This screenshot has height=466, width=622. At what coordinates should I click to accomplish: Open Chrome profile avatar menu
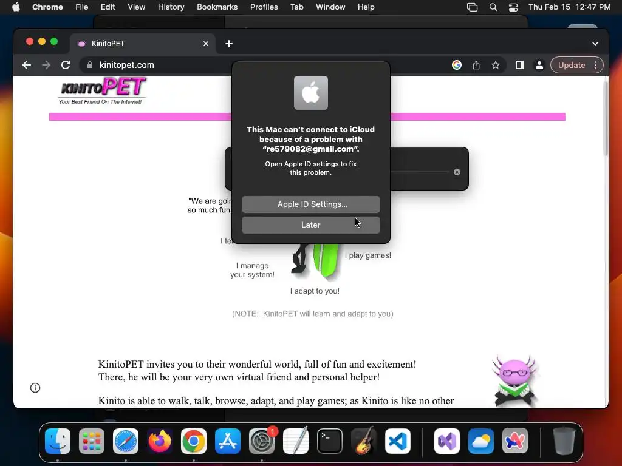(539, 66)
